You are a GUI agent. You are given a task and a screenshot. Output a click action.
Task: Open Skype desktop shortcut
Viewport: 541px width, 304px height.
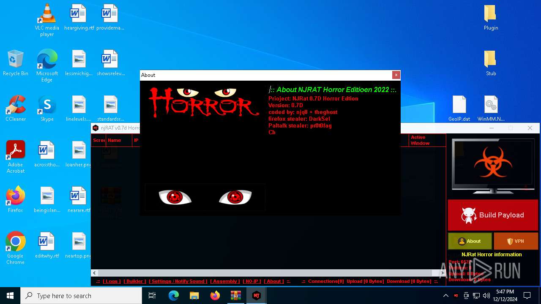point(47,109)
